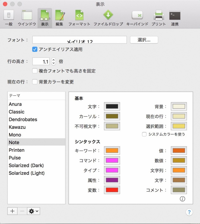200x224 pixels.
Task: Select the Classic theme
Action: 36,112
